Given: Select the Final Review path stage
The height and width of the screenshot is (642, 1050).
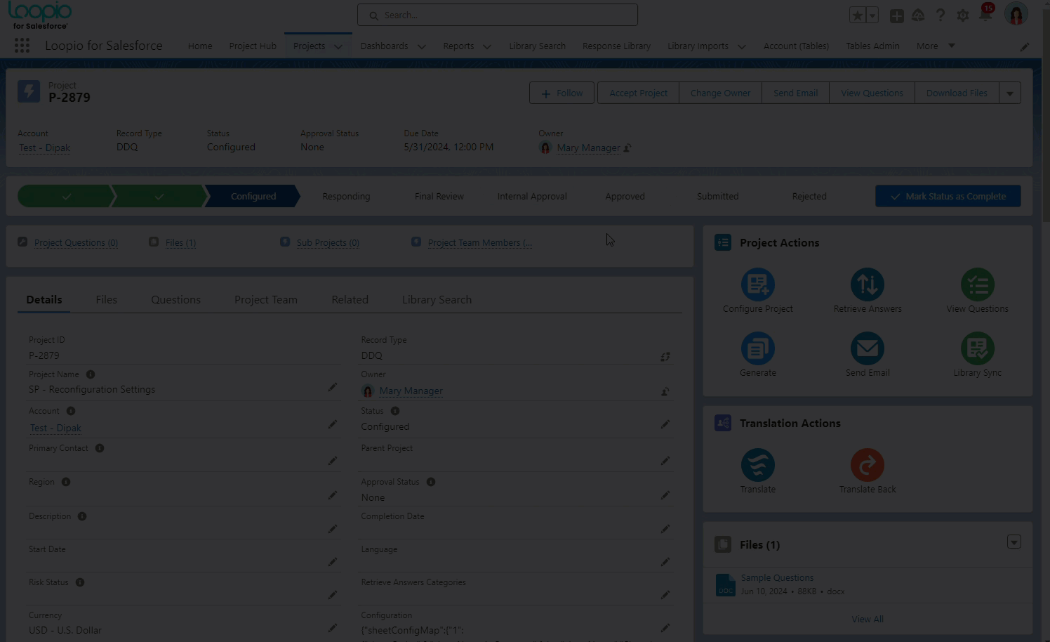Looking at the screenshot, I should pos(439,197).
